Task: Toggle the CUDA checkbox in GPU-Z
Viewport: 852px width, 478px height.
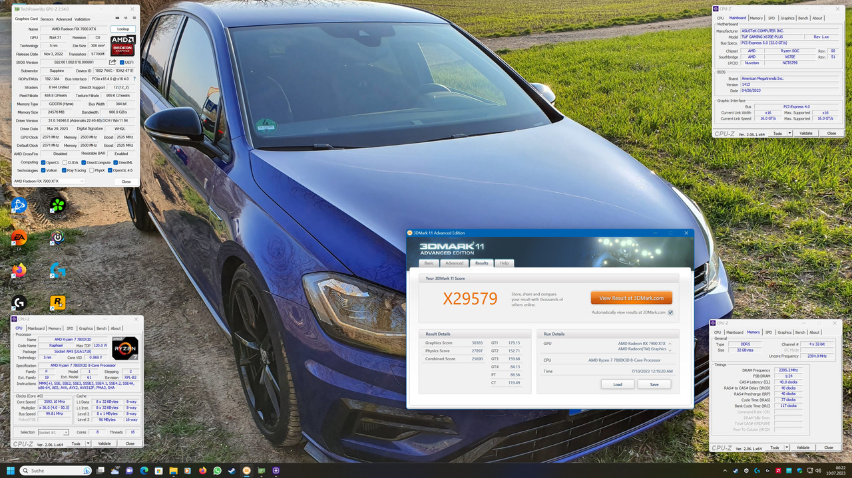Action: click(x=65, y=162)
